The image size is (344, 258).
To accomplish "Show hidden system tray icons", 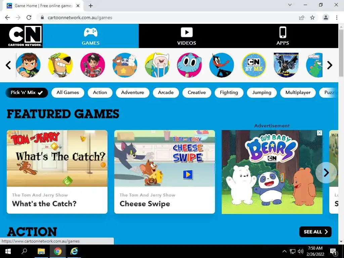I will click(284, 251).
